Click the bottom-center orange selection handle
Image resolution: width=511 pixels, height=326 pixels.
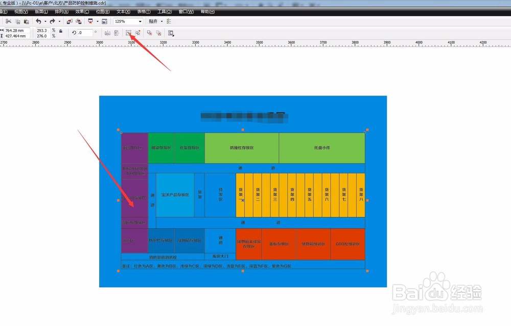point(242,271)
